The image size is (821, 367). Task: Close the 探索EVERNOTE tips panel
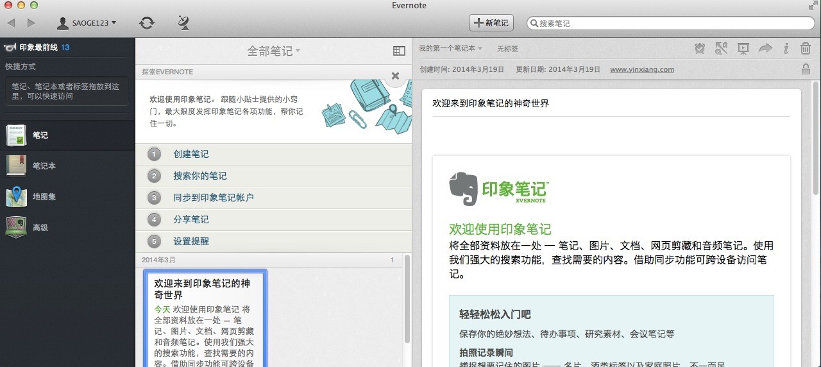[x=395, y=76]
